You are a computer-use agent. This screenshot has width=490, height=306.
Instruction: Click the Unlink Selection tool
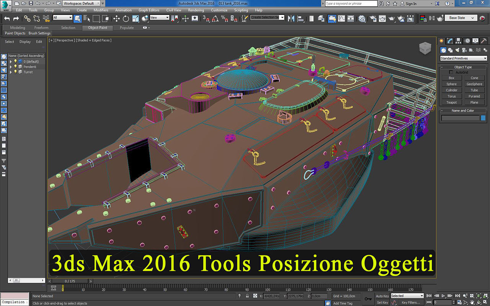click(36, 18)
